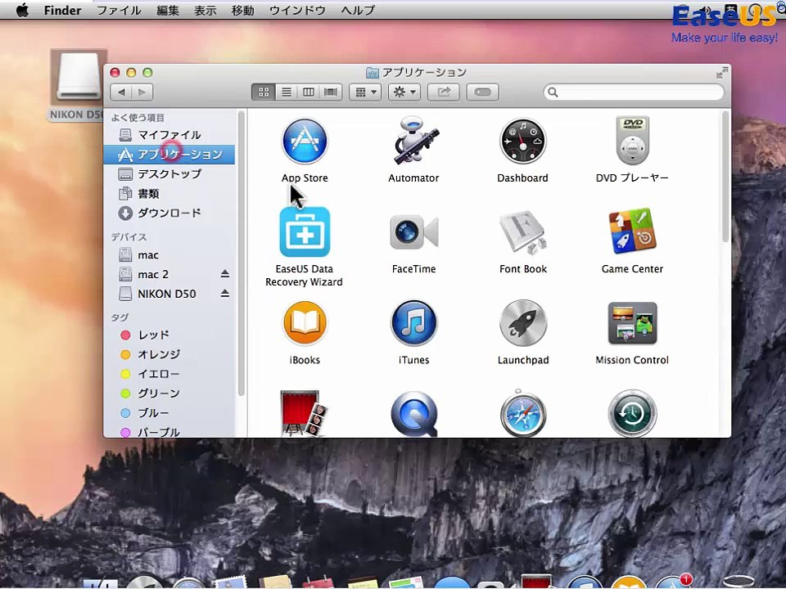Select 書類 in the sidebar
The image size is (786, 589).
coord(169,193)
